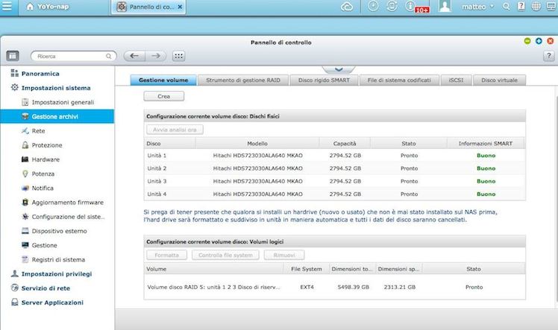Click the grid view icon beside arrows

click(178, 56)
